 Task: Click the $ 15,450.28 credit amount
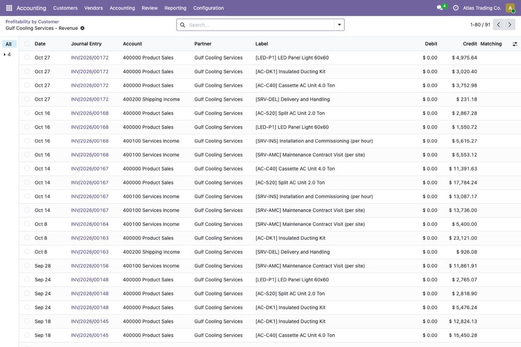463,336
